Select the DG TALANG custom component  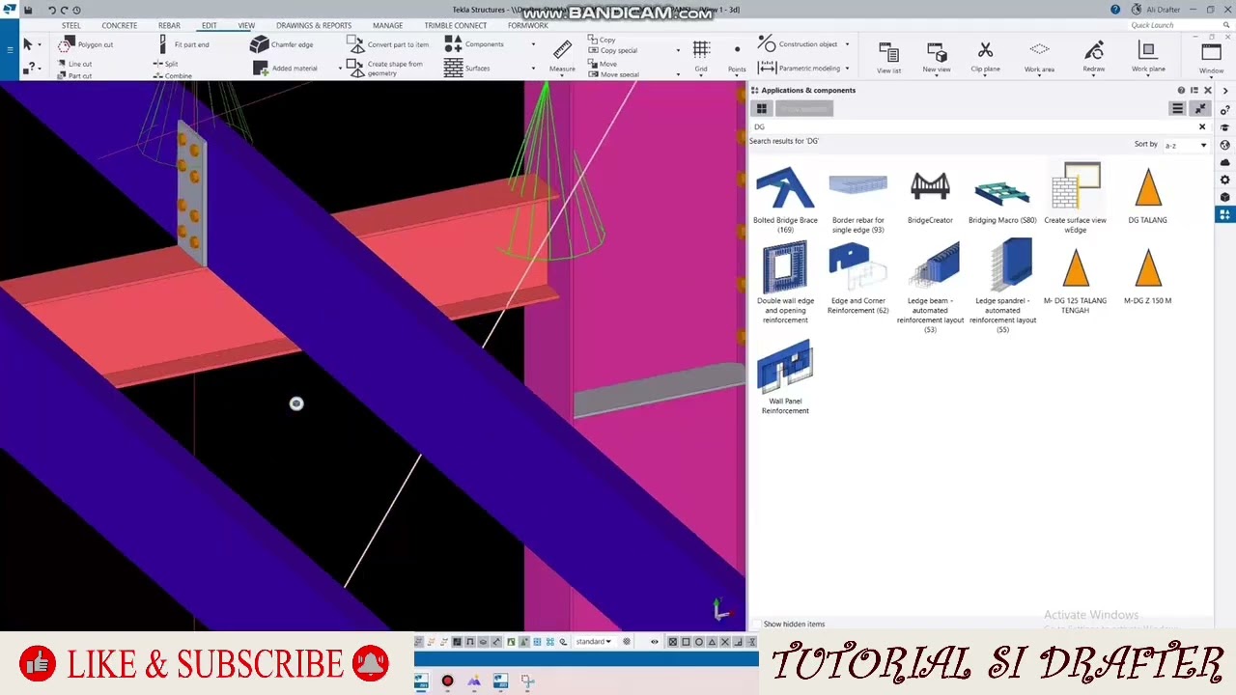[x=1147, y=196]
